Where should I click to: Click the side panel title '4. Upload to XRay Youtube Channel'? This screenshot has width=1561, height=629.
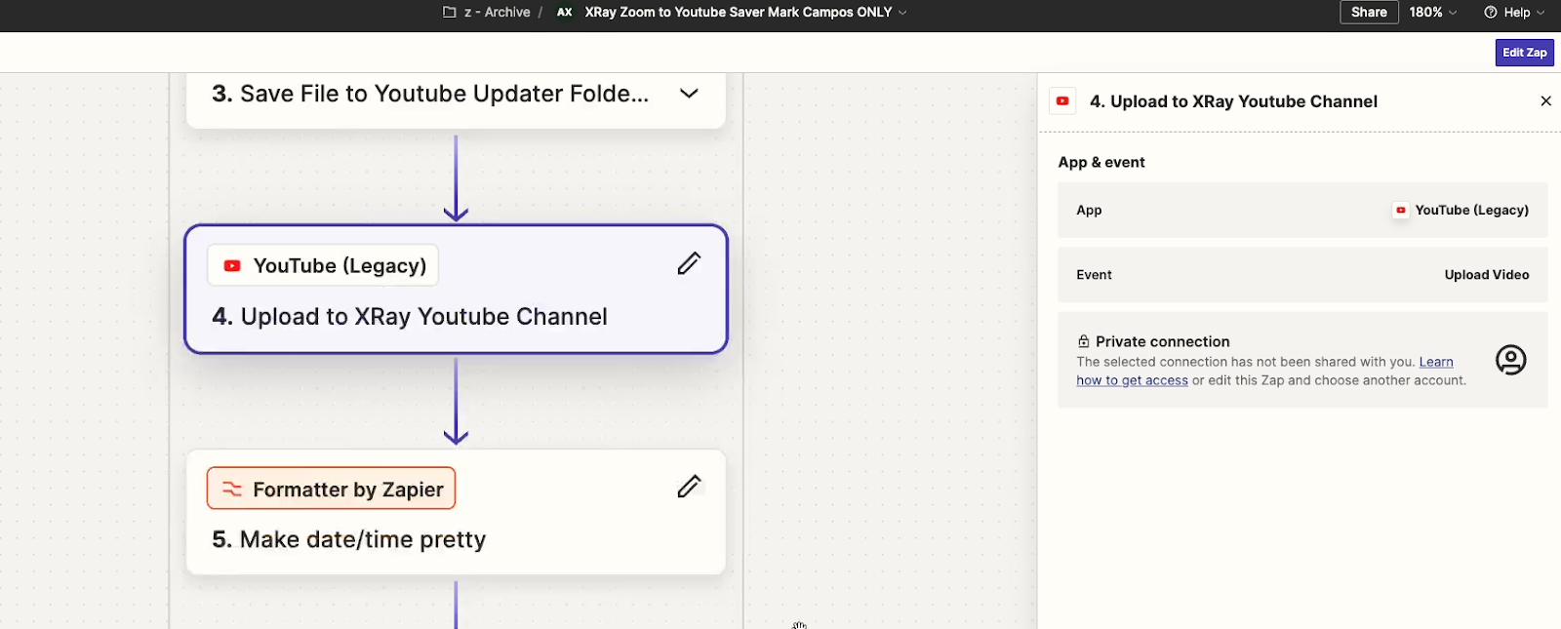pyautogui.click(x=1233, y=101)
